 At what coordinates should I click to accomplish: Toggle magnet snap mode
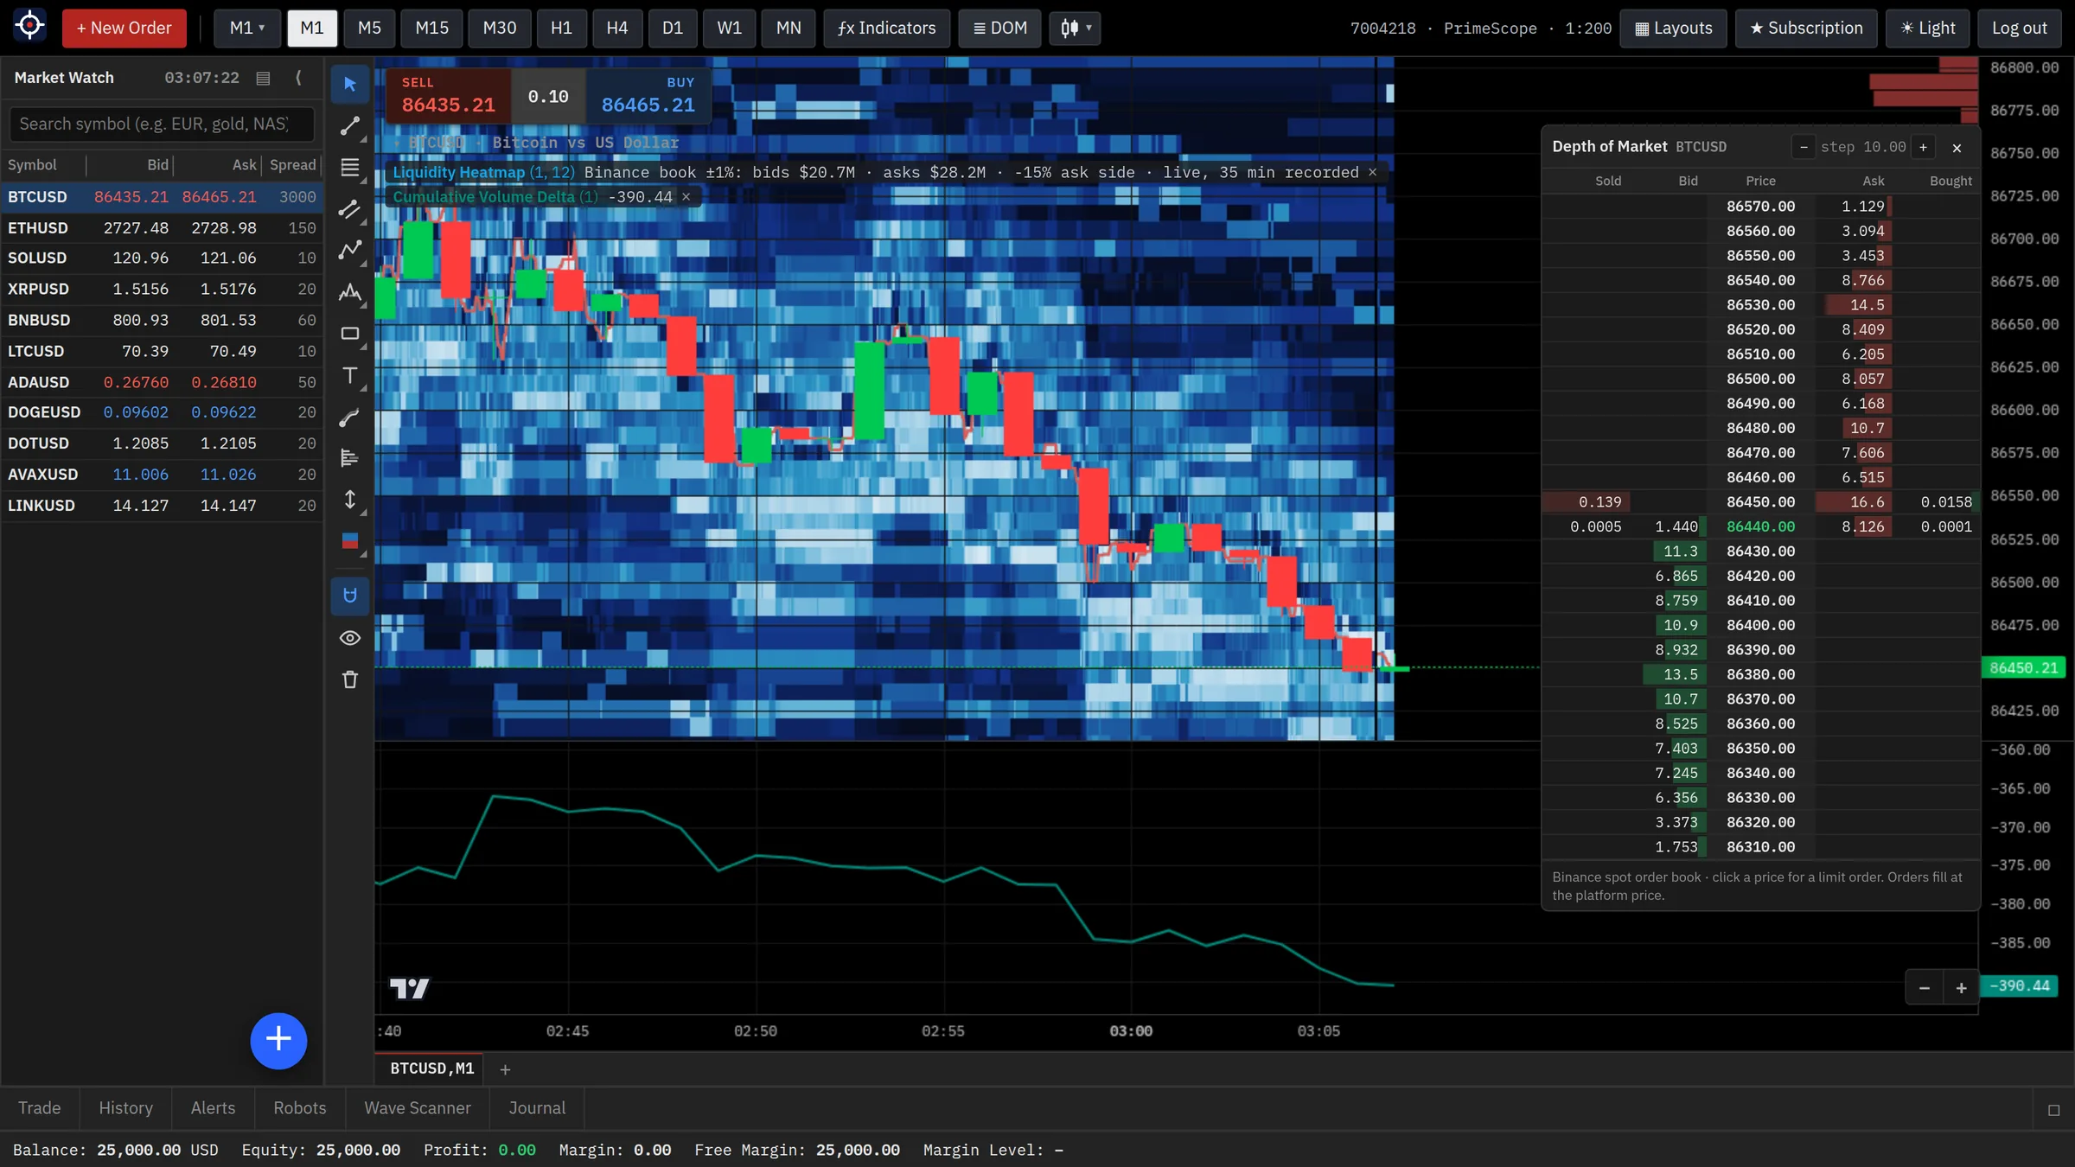tap(349, 596)
